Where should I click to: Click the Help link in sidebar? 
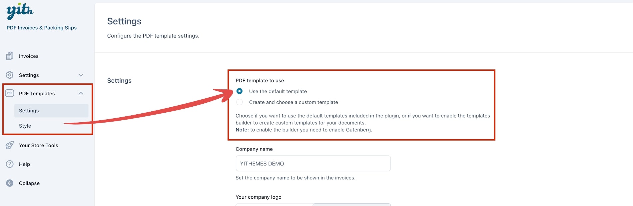[x=24, y=164]
